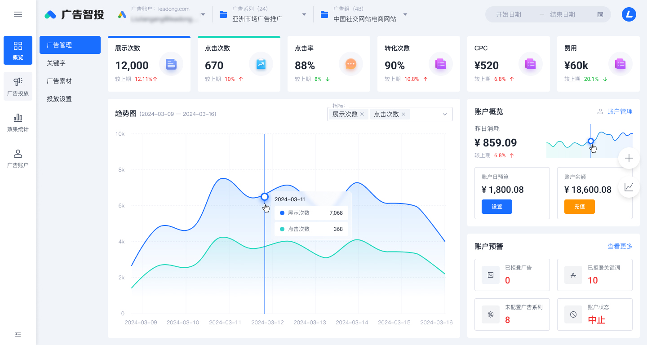Collapse sidebar using bottom-left collapse icon

coord(18,334)
